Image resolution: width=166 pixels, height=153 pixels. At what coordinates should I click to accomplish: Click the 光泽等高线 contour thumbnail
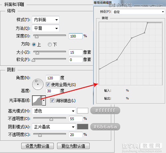click(x=37, y=101)
